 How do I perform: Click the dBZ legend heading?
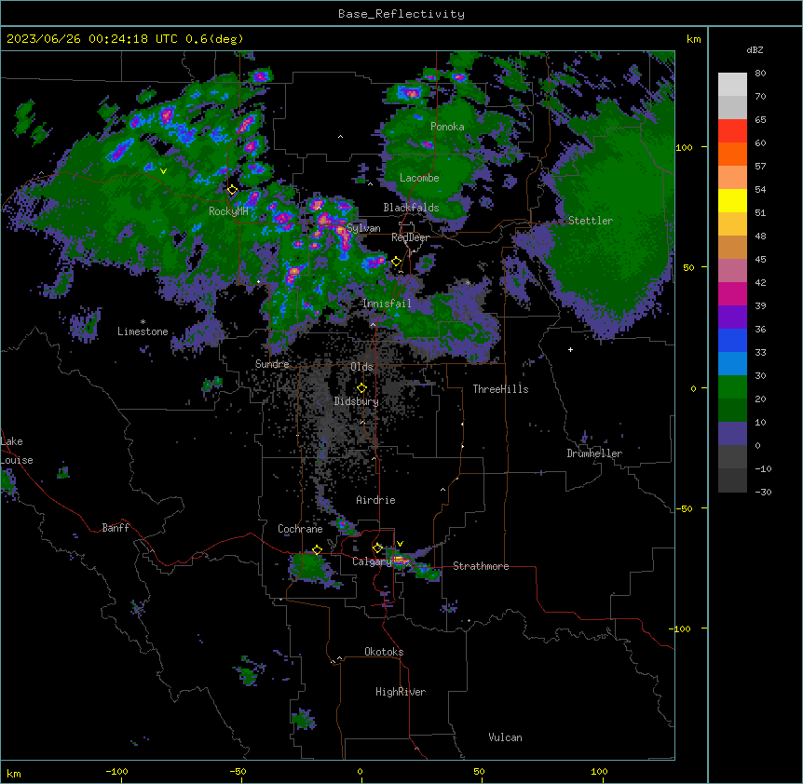tap(755, 49)
